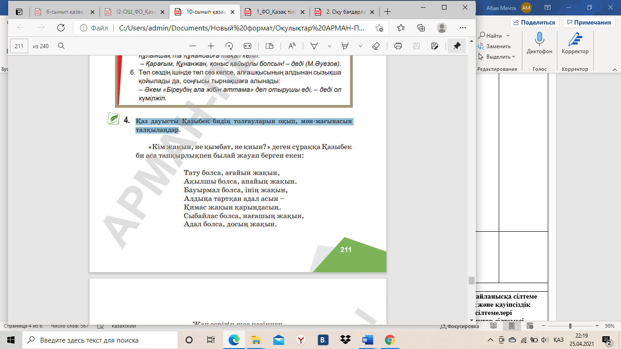Screen dimensions: 621x349
Task: Click the Windows taskbar search box
Action: 100,340
